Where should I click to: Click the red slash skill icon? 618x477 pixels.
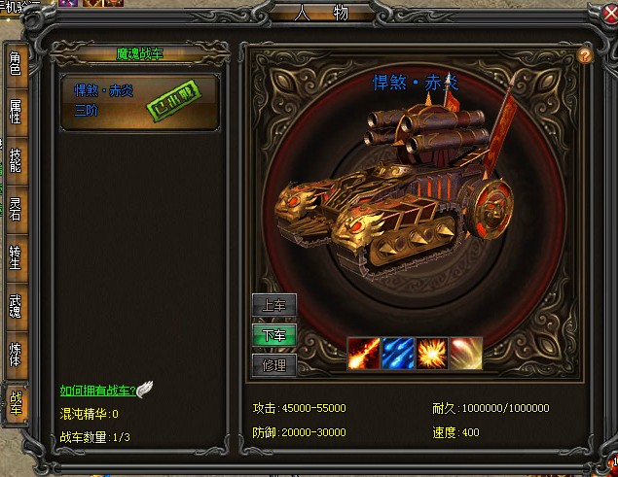click(x=466, y=353)
